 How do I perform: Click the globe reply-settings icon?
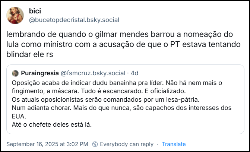click(x=95, y=144)
